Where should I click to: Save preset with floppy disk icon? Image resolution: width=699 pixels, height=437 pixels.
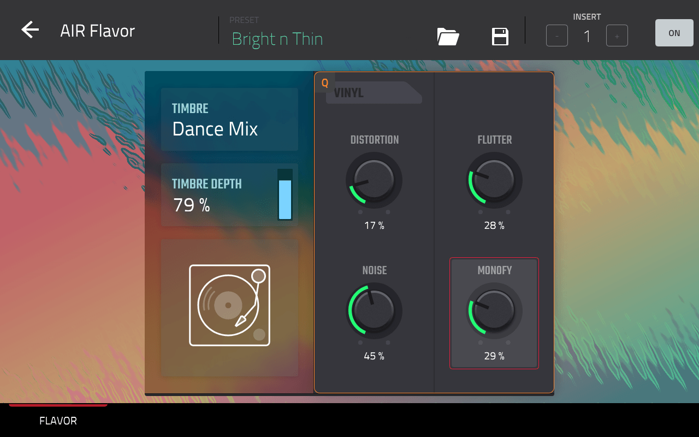pyautogui.click(x=500, y=37)
